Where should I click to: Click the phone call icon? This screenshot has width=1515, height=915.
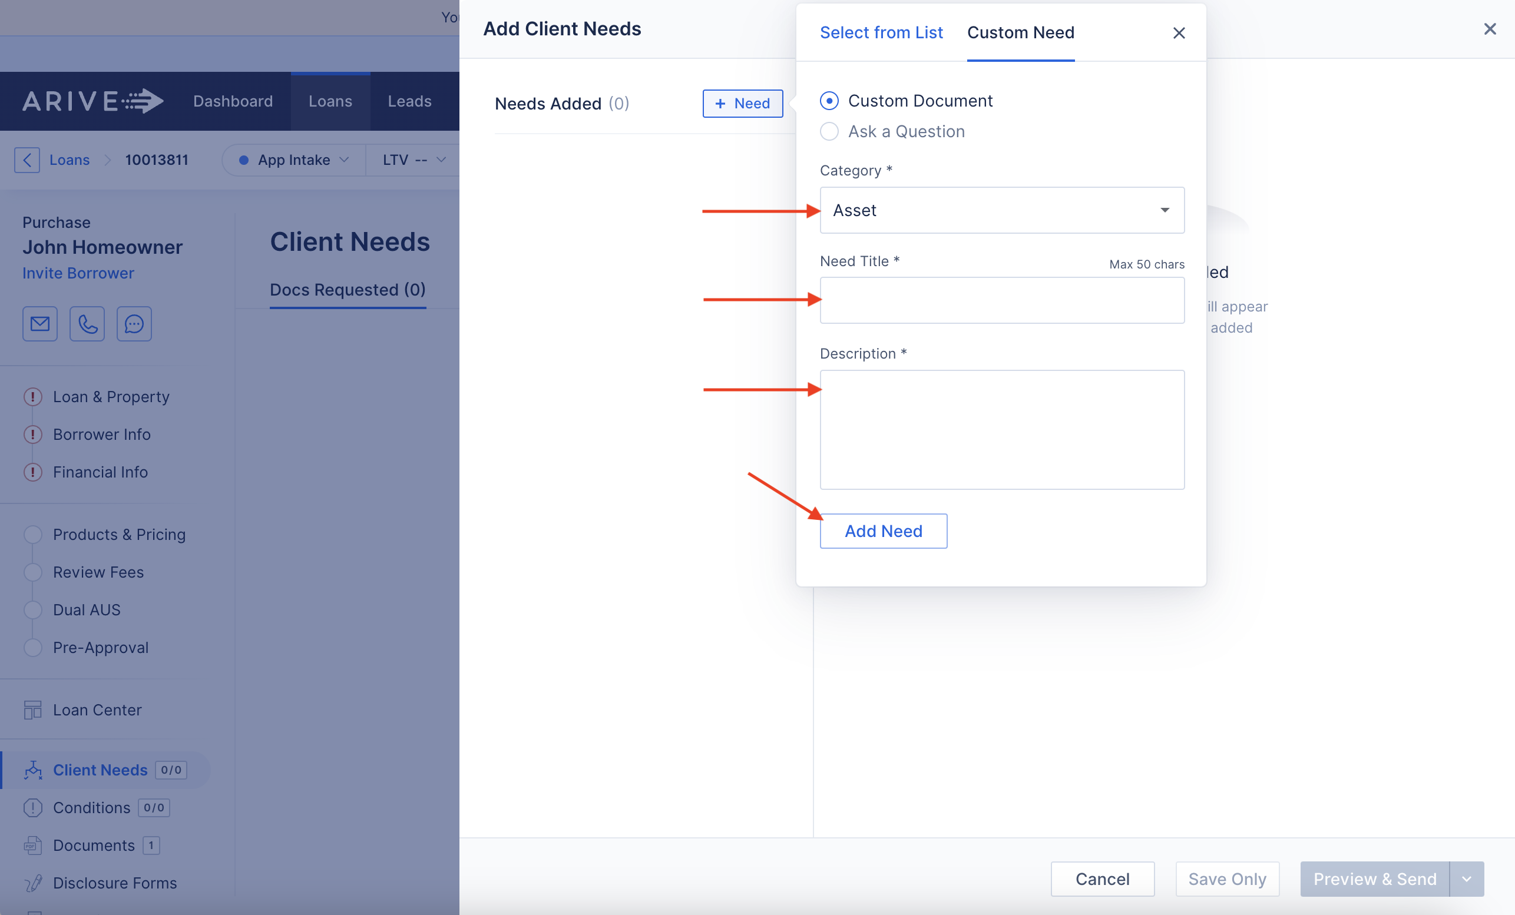click(87, 324)
